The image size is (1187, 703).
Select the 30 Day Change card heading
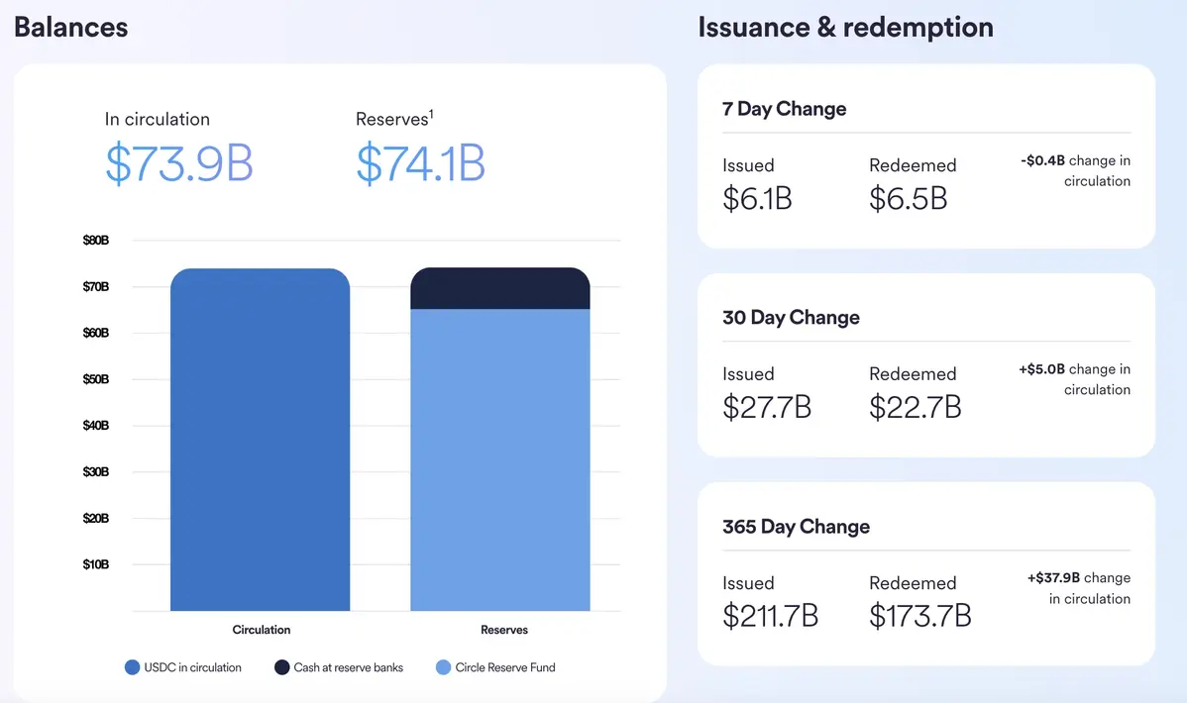791,318
